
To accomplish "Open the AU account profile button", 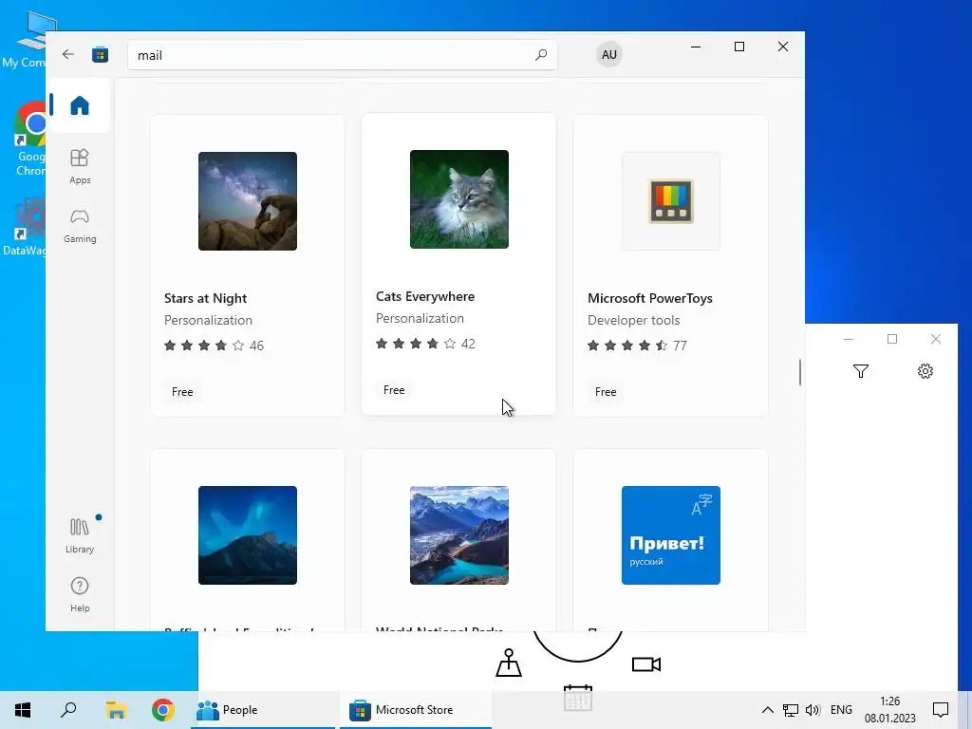I will [608, 54].
